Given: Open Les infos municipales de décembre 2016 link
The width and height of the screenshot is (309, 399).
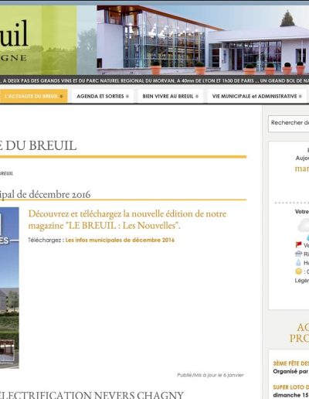Looking at the screenshot, I should coord(120,240).
